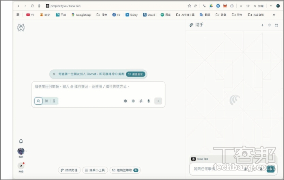Click the 升級 upgrade arrow icon
The width and height of the screenshot is (284, 180).
(x=21, y=166)
